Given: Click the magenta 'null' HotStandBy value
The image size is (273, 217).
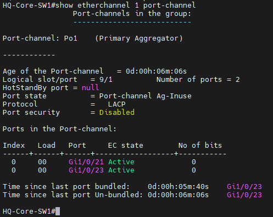Looking at the screenshot, I should click(91, 88).
